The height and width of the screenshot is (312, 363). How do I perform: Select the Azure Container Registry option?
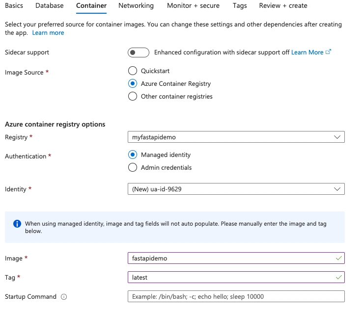(133, 83)
